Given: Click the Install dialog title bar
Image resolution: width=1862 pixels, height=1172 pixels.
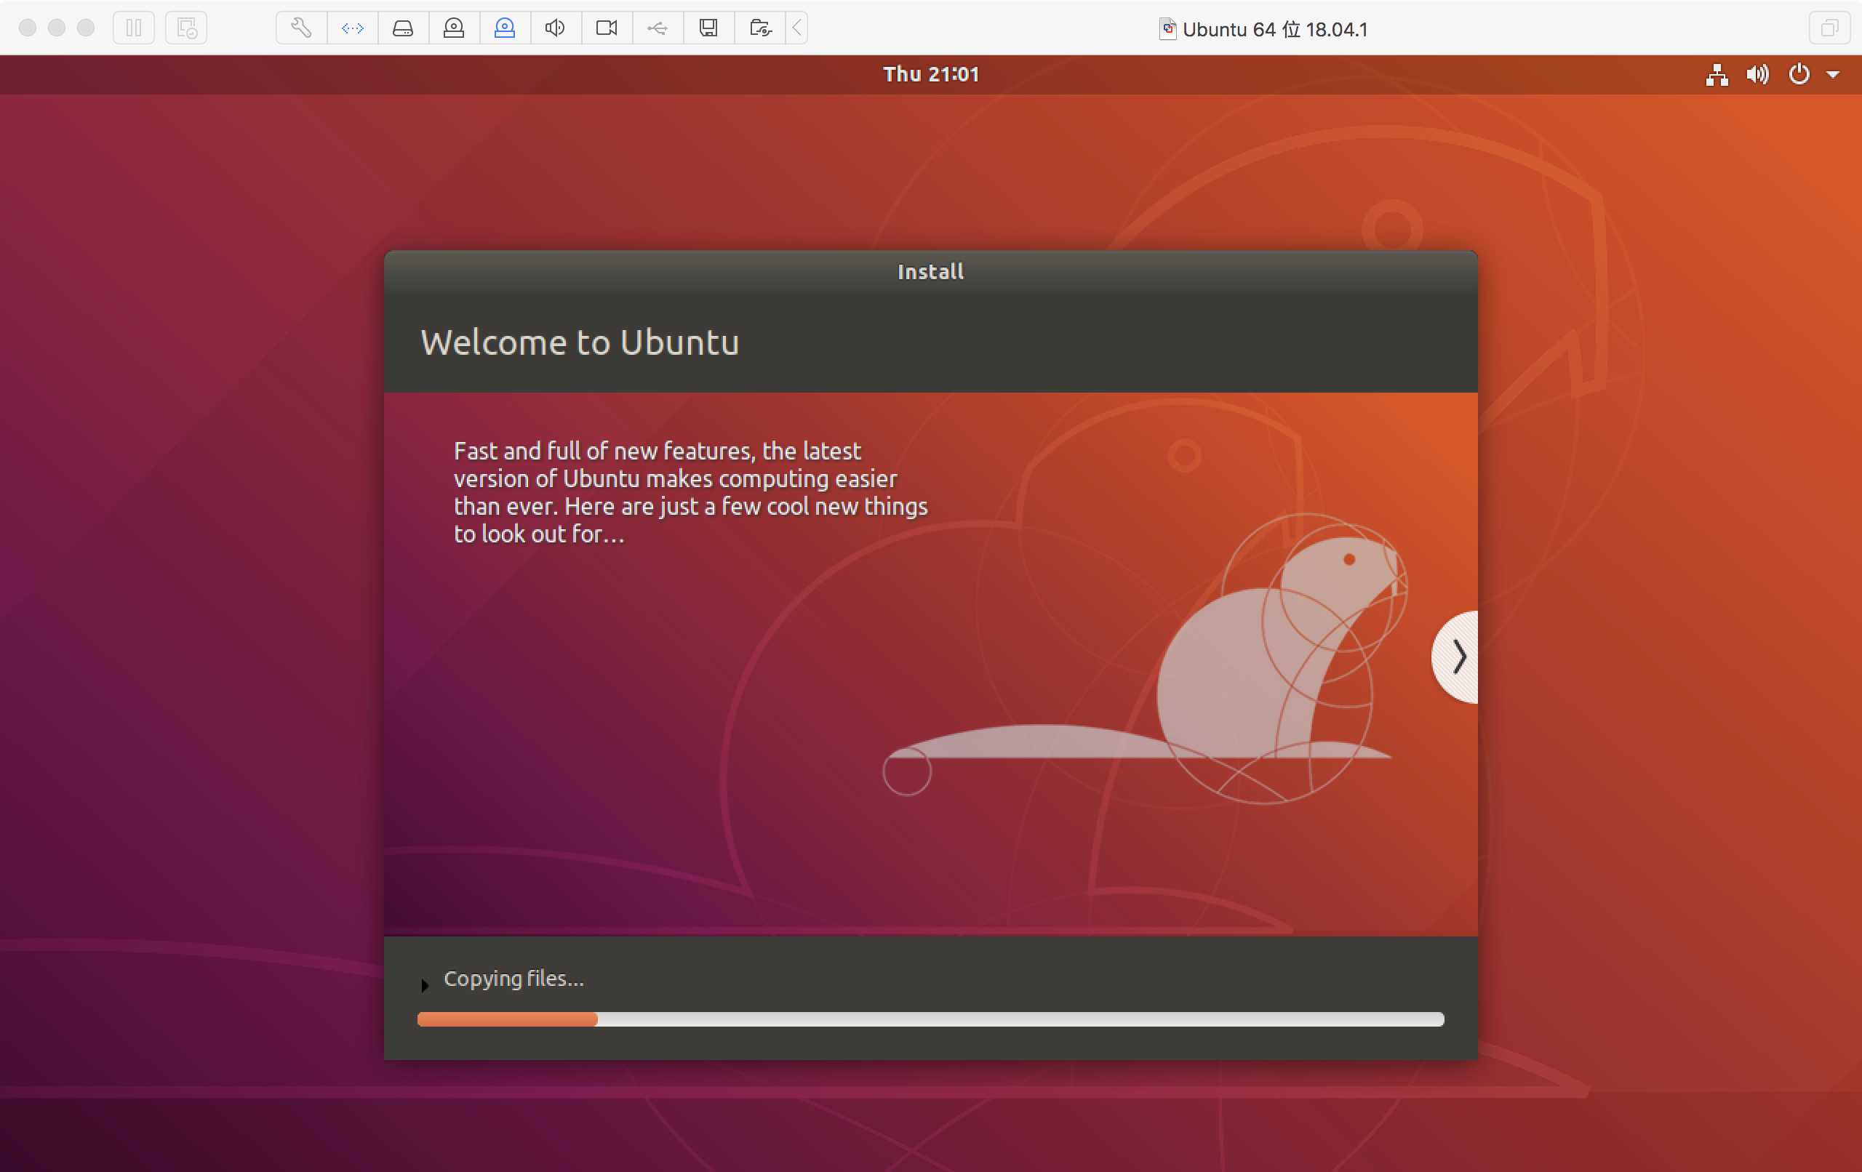Looking at the screenshot, I should click(x=930, y=271).
